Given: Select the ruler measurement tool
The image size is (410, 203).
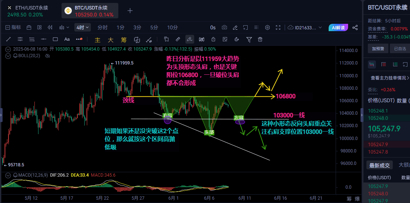Looking at the screenshot, I should point(178,39).
